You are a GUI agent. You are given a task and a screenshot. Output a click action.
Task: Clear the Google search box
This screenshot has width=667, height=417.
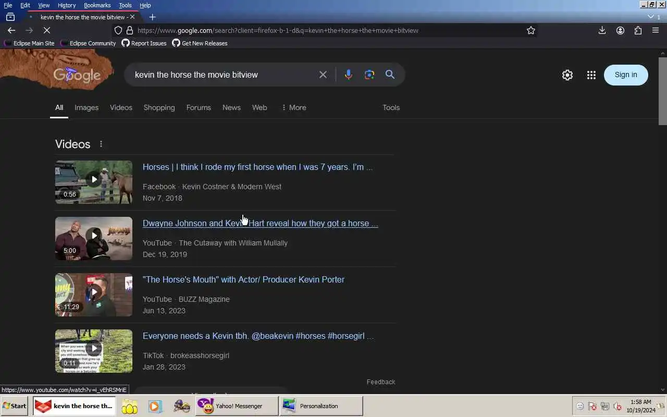coord(323,75)
